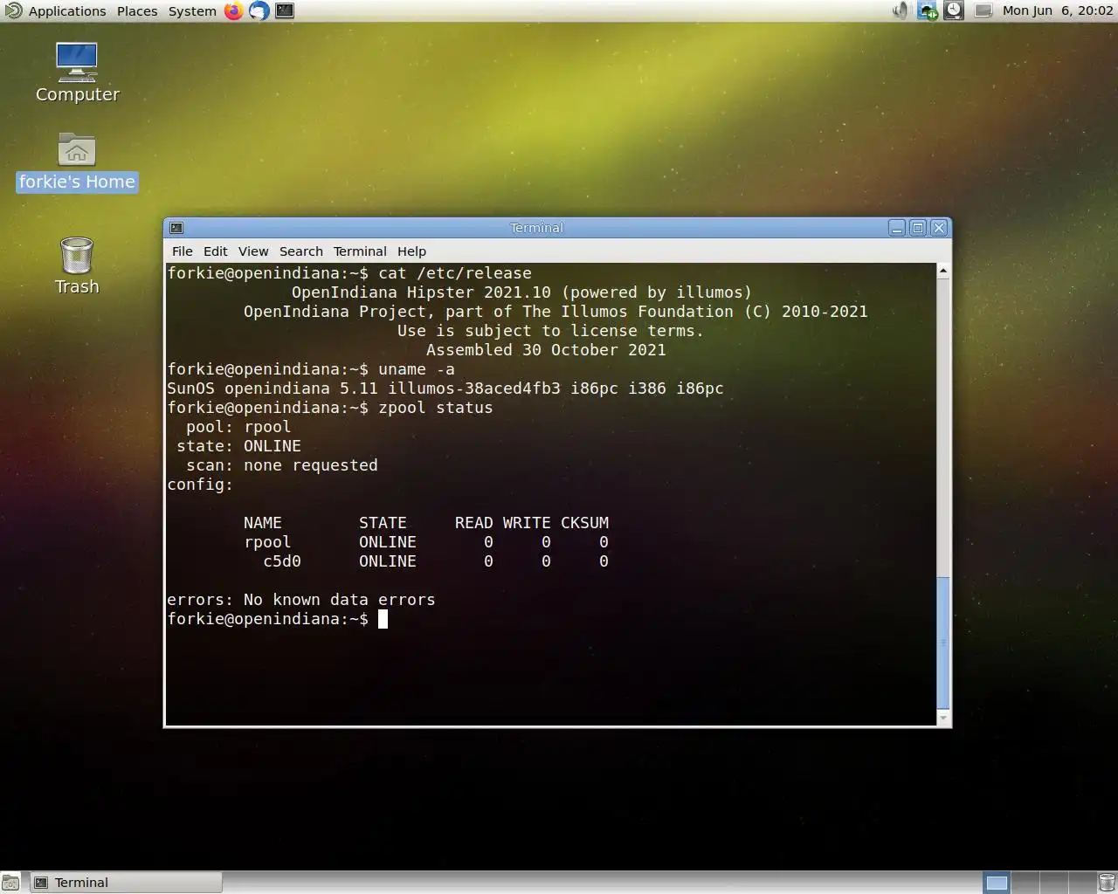Click the 'OpenIndiana Hipster 2021.10' line
Screen dimensions: 1118x894
521,292
